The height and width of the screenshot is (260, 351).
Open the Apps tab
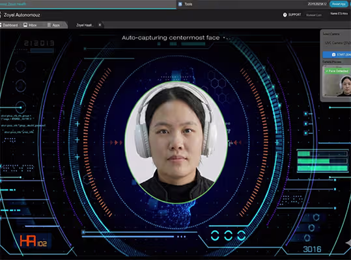click(53, 25)
